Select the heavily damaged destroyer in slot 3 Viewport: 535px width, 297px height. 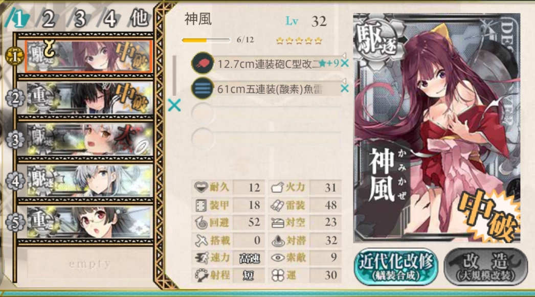click(x=88, y=140)
